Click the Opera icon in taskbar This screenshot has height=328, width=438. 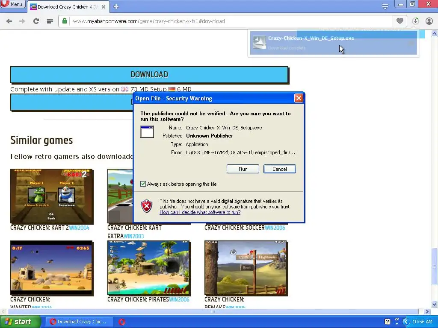[x=122, y=322]
